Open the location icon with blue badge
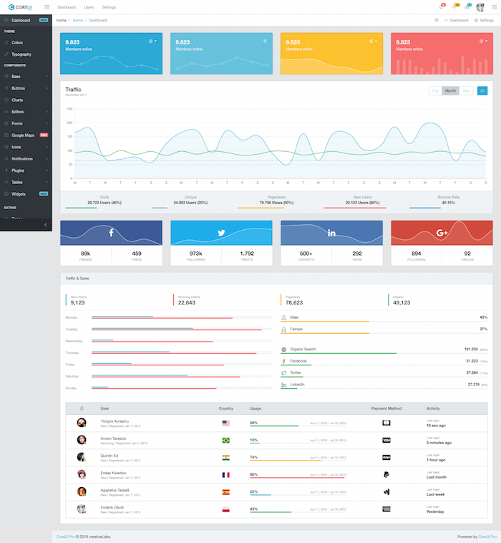This screenshot has width=501, height=543. coord(467,7)
